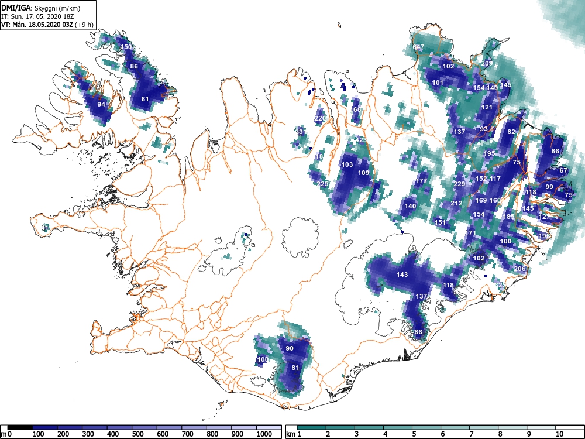Click the map value 220
Screen dimensions: 585x439
[320, 118]
